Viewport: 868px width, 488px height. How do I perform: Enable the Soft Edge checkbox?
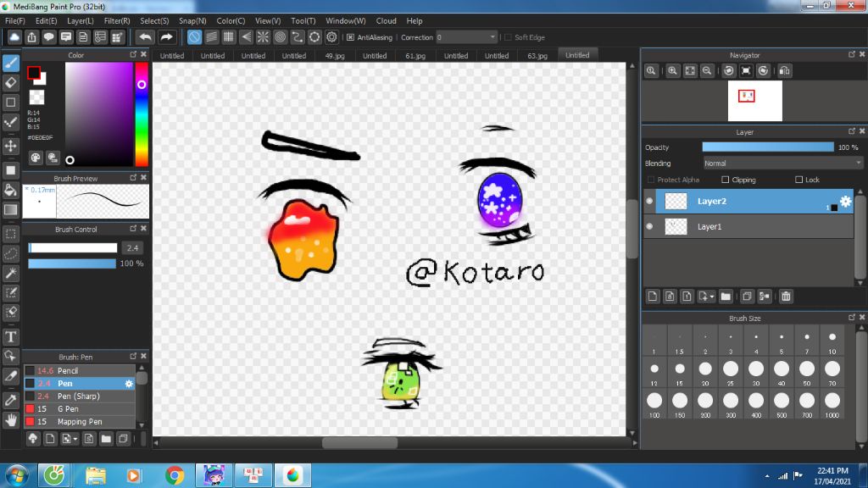[509, 37]
